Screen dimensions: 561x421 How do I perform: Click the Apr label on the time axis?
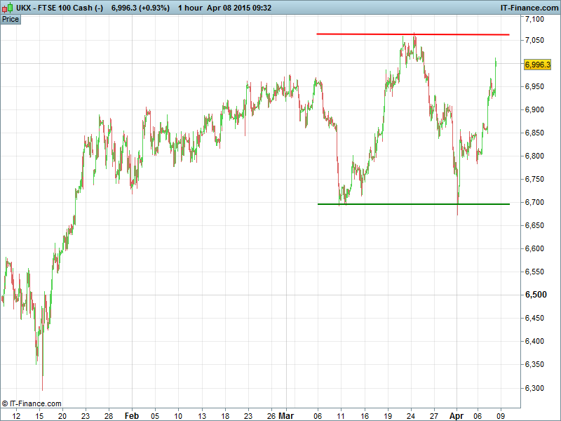(457, 415)
